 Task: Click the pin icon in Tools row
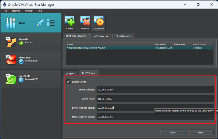(x=40, y=23)
